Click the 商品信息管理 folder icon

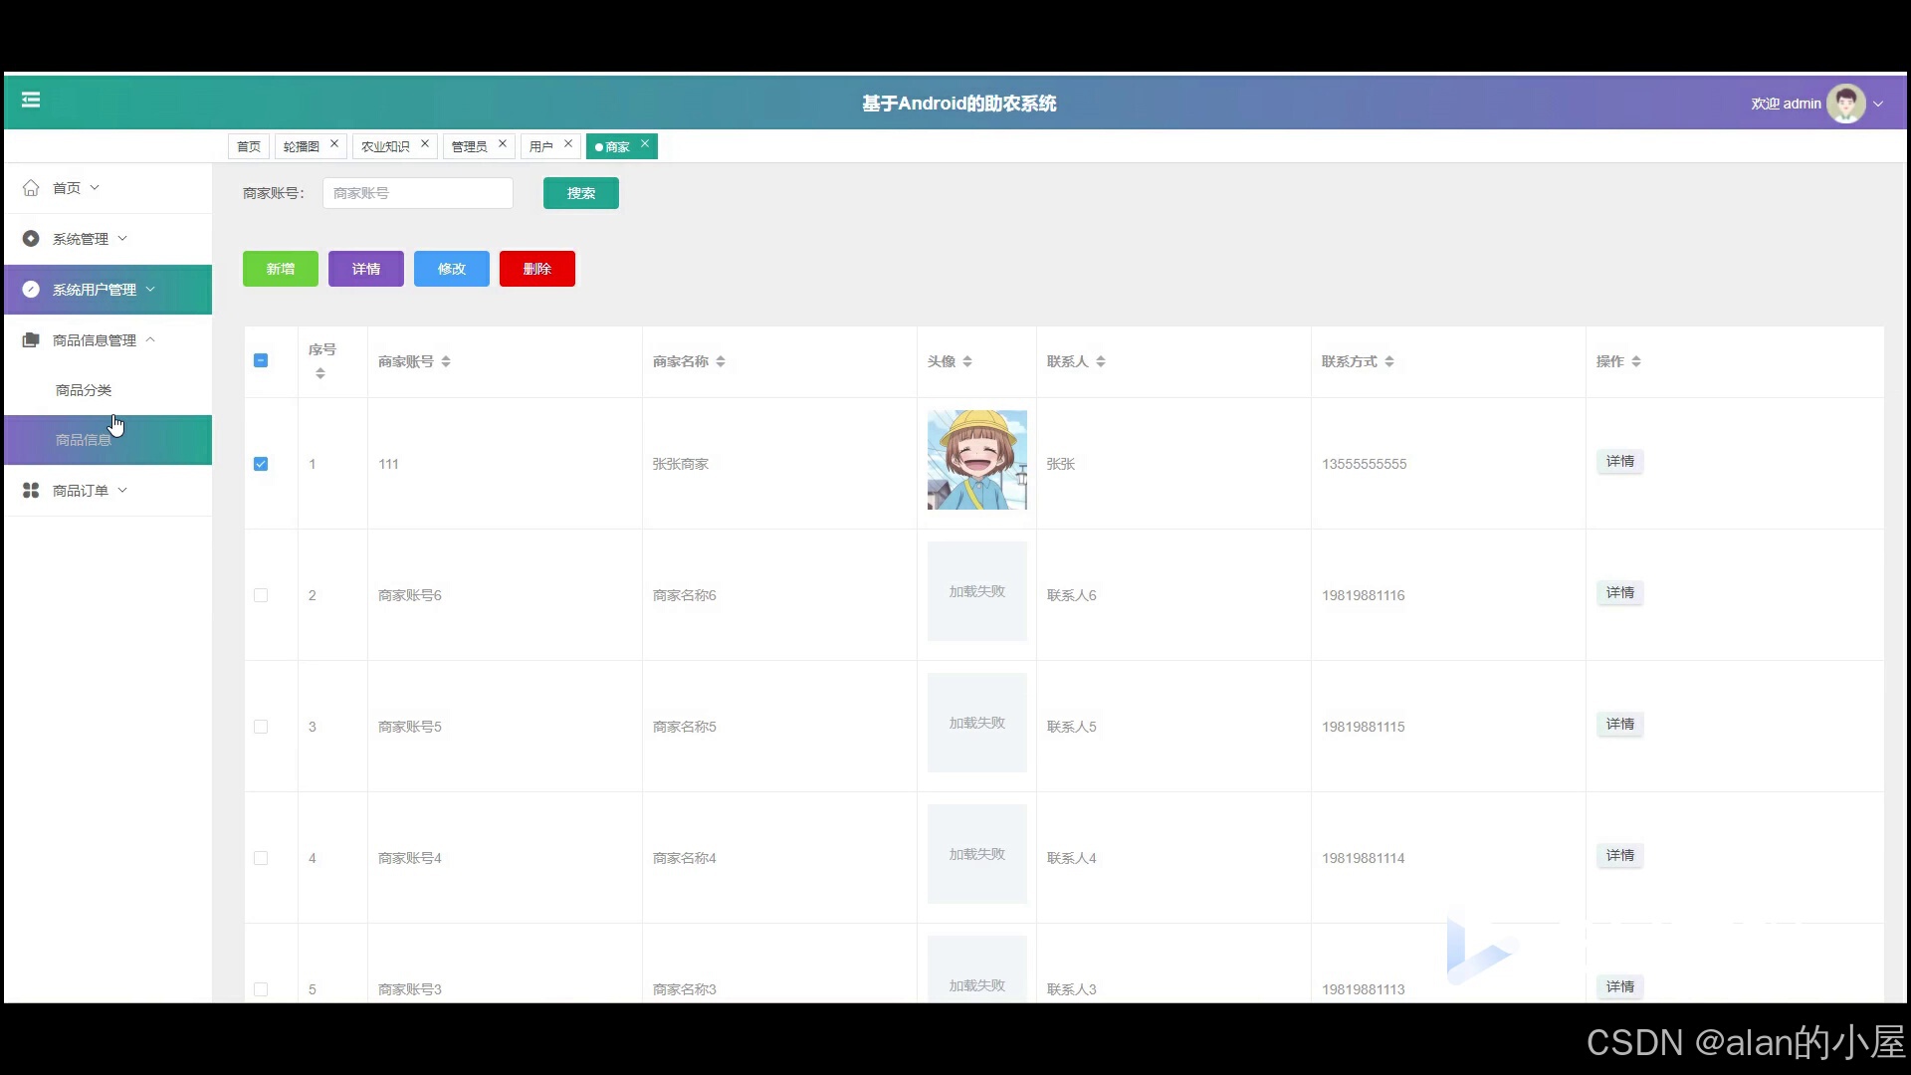(31, 340)
